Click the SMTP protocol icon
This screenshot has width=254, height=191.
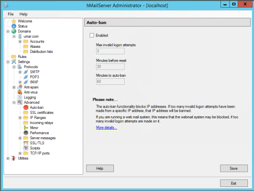[26, 72]
